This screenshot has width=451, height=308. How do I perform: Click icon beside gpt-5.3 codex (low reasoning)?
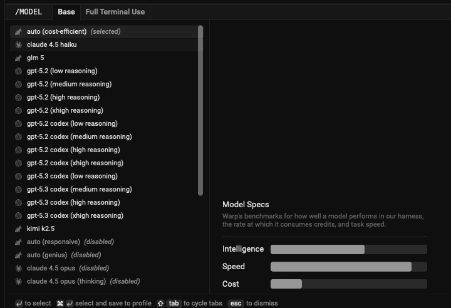point(18,177)
